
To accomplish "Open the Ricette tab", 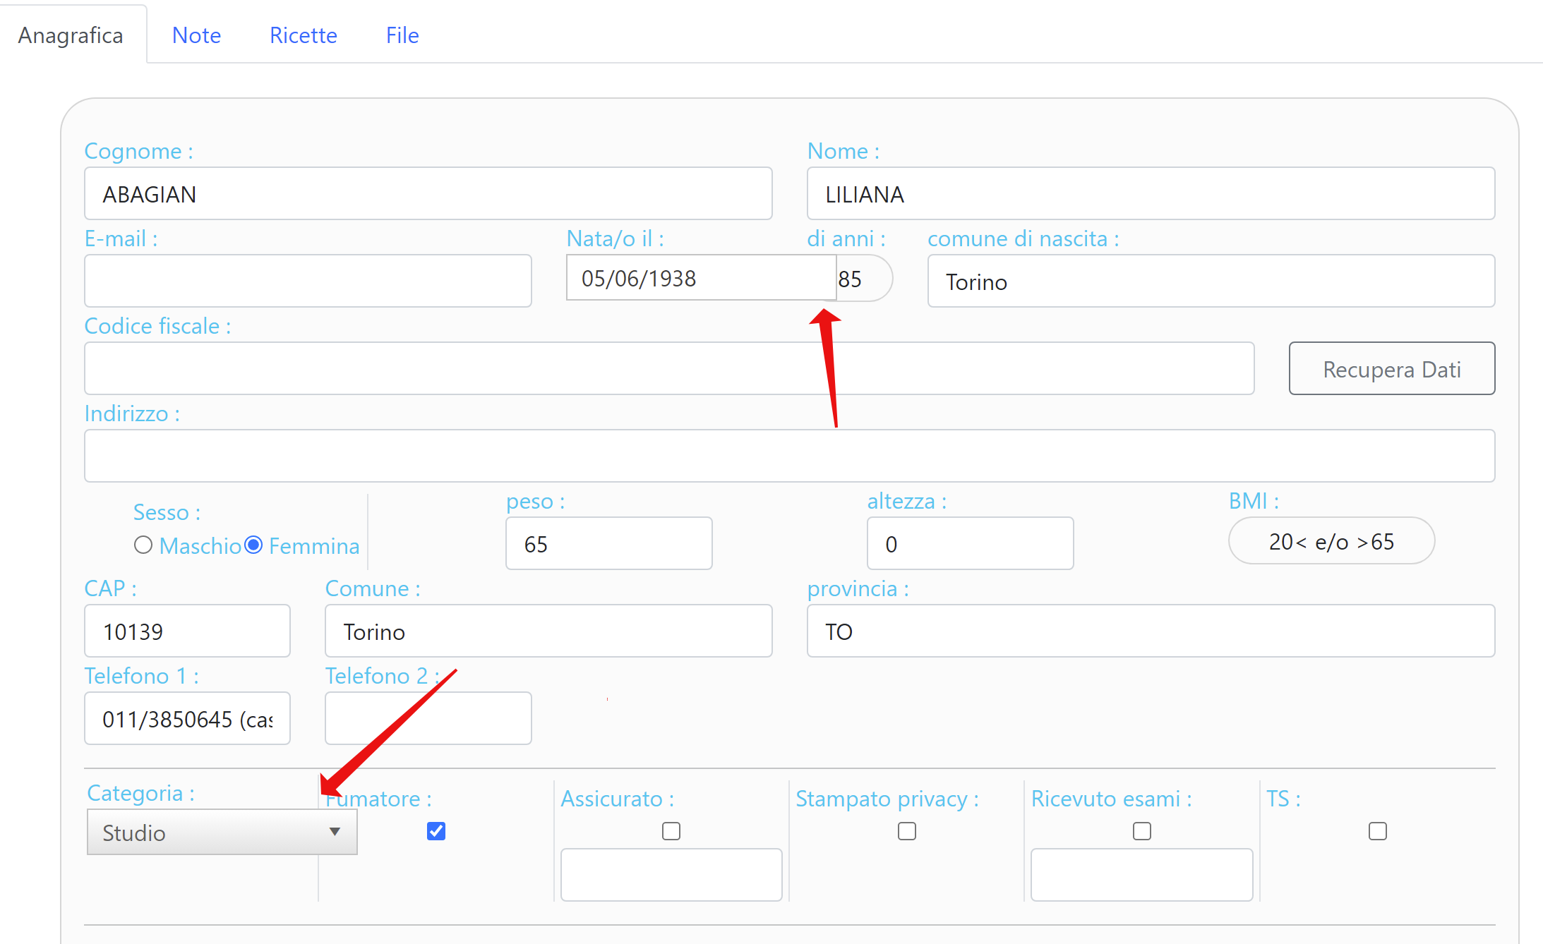I will (x=303, y=35).
